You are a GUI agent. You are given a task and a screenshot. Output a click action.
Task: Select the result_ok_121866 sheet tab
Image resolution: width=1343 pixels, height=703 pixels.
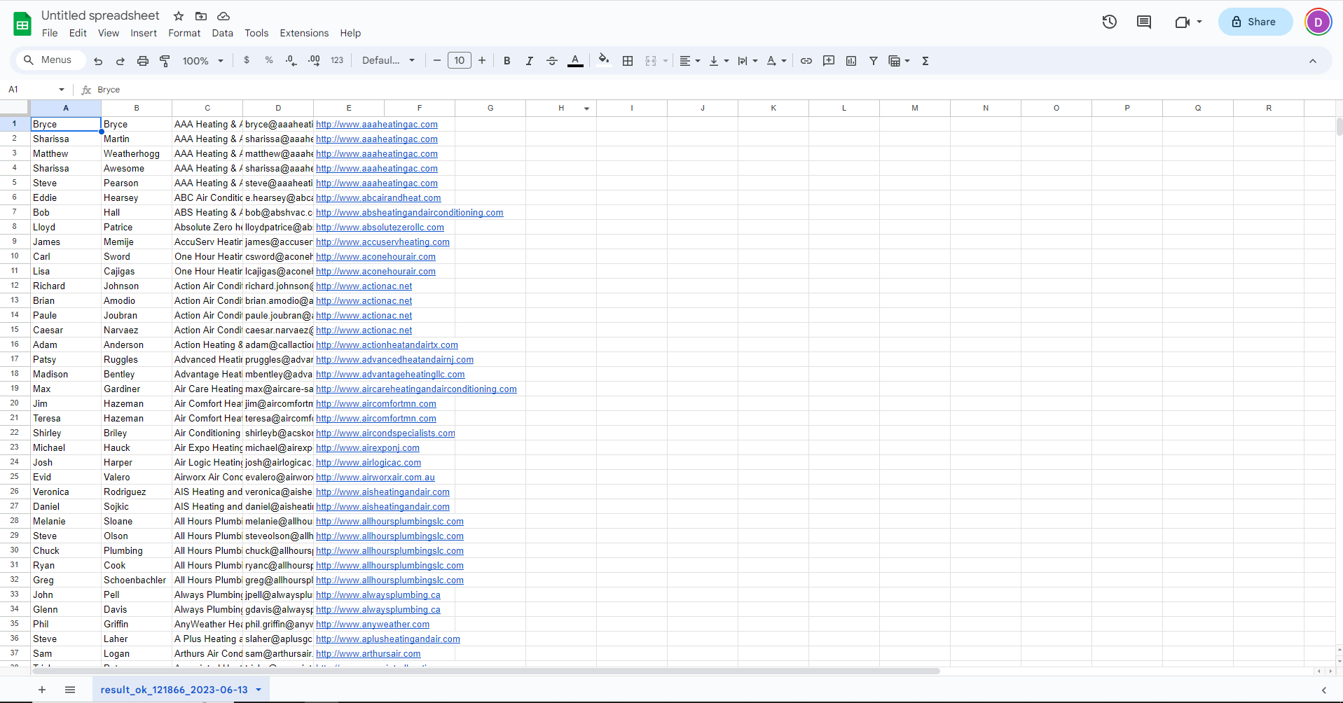pos(174,690)
